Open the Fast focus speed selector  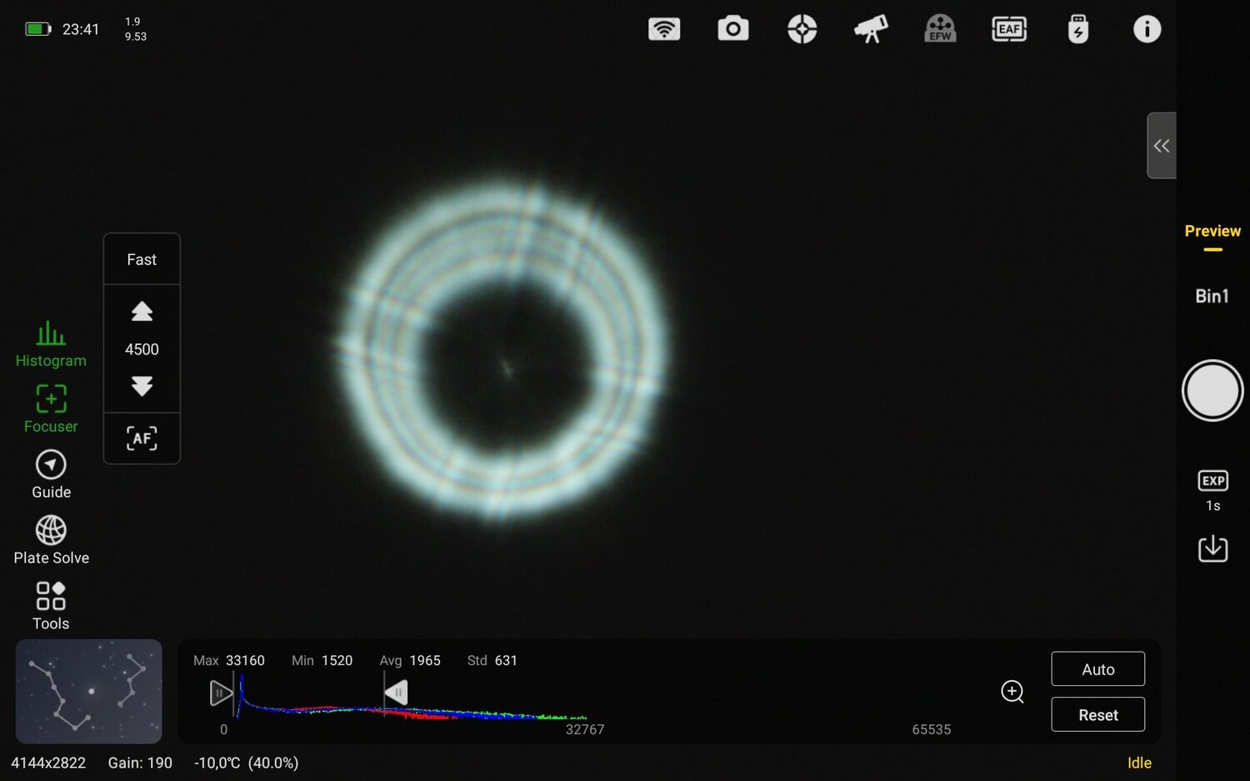pyautogui.click(x=141, y=259)
